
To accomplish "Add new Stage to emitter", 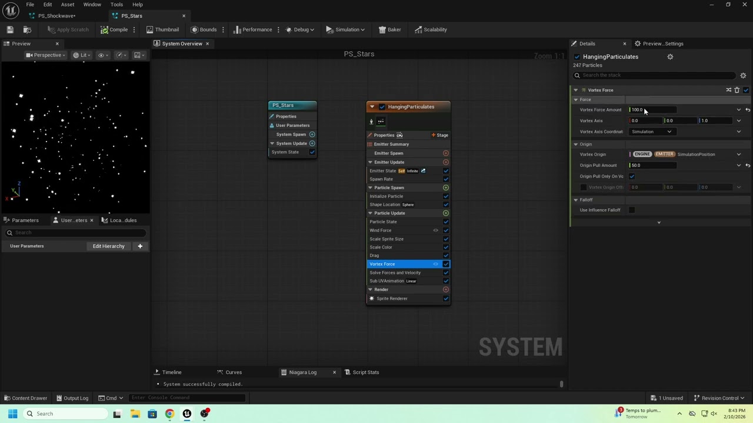I will [x=439, y=135].
